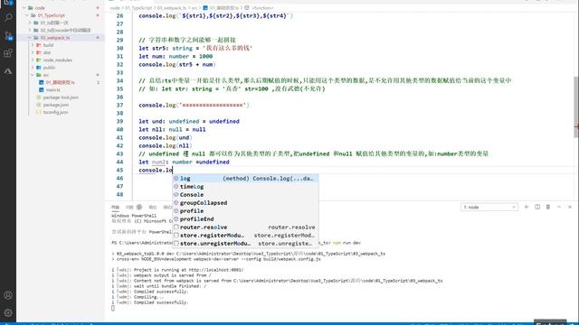Click the editor vertical scrollbar thumb

pyautogui.click(x=576, y=107)
